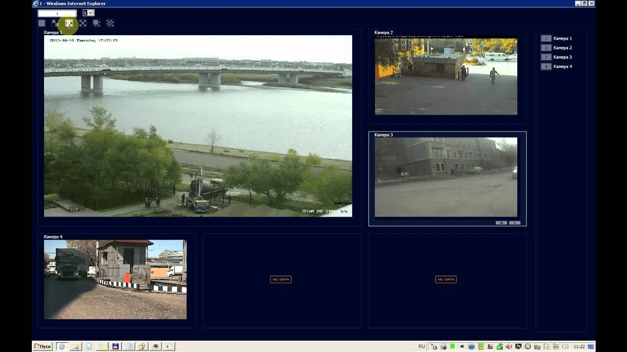Select Камера 2 in camera list
The image size is (627, 352).
pyautogui.click(x=562, y=48)
